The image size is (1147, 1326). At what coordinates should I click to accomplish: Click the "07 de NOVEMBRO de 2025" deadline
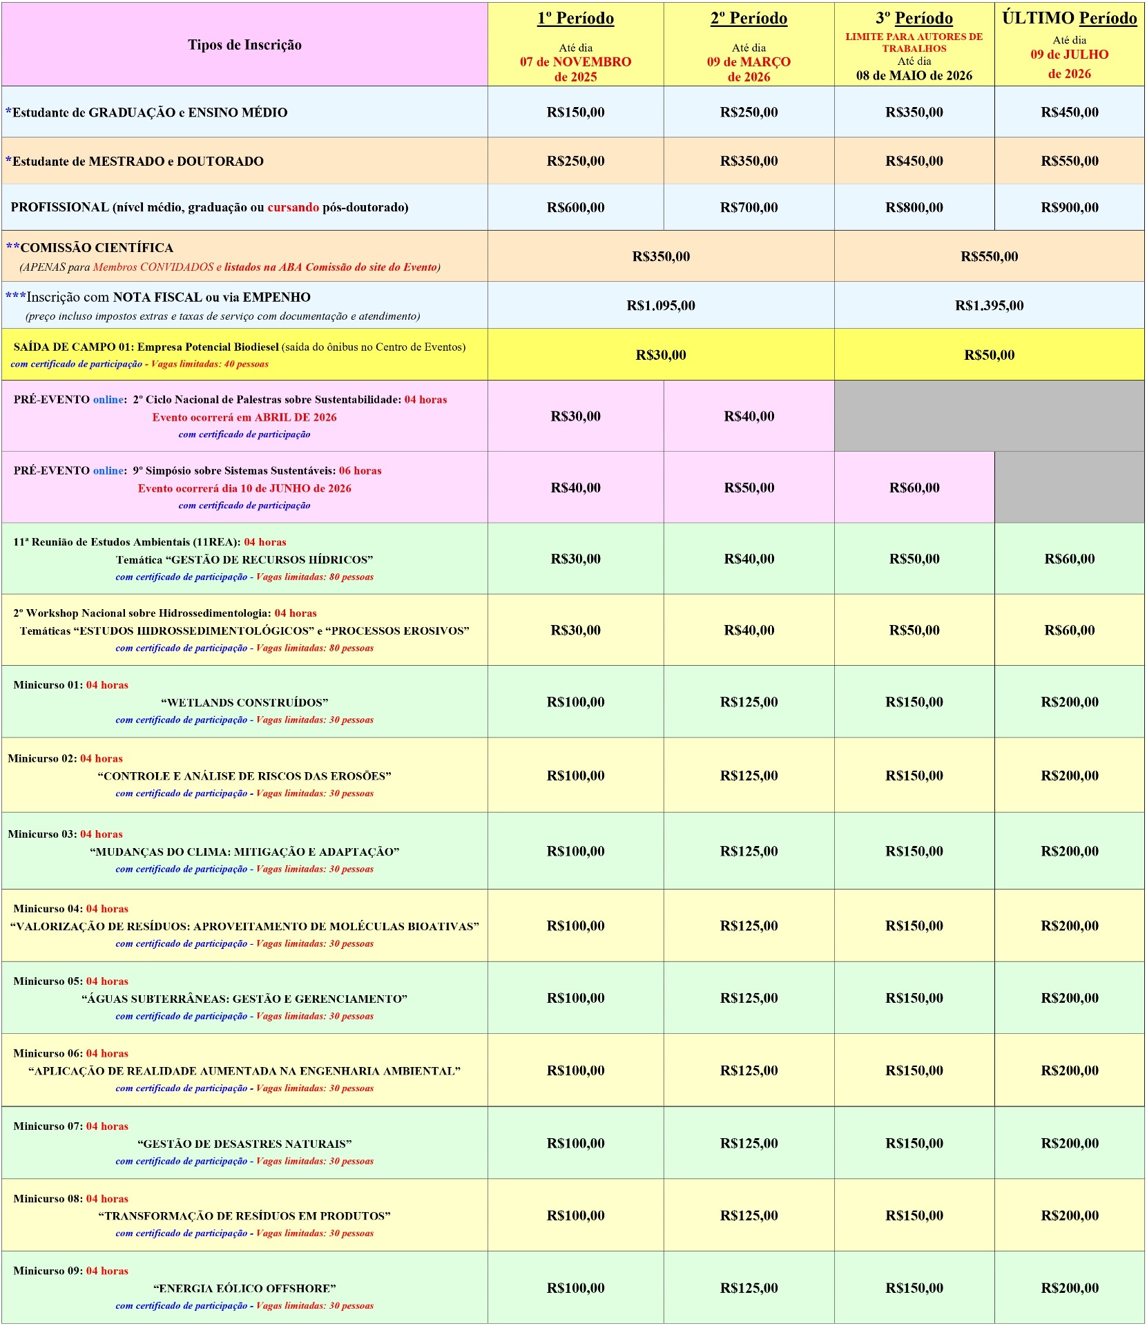tap(575, 69)
